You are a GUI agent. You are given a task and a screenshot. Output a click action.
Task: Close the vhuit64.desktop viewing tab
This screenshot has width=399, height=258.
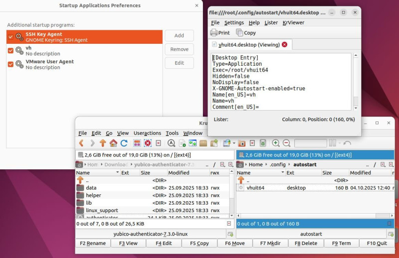pyautogui.click(x=284, y=45)
